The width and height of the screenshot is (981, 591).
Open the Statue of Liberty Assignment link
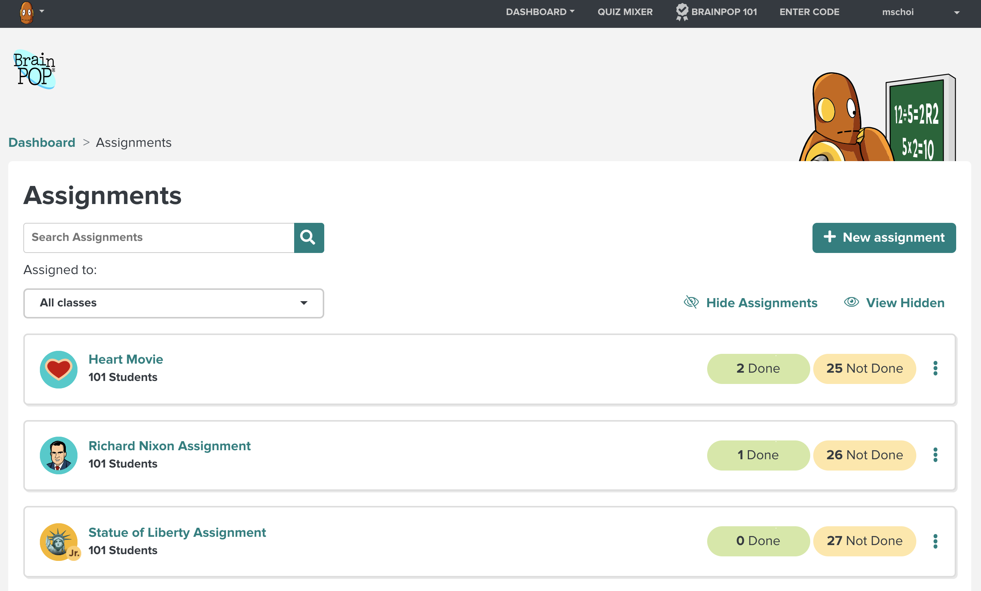tap(177, 532)
